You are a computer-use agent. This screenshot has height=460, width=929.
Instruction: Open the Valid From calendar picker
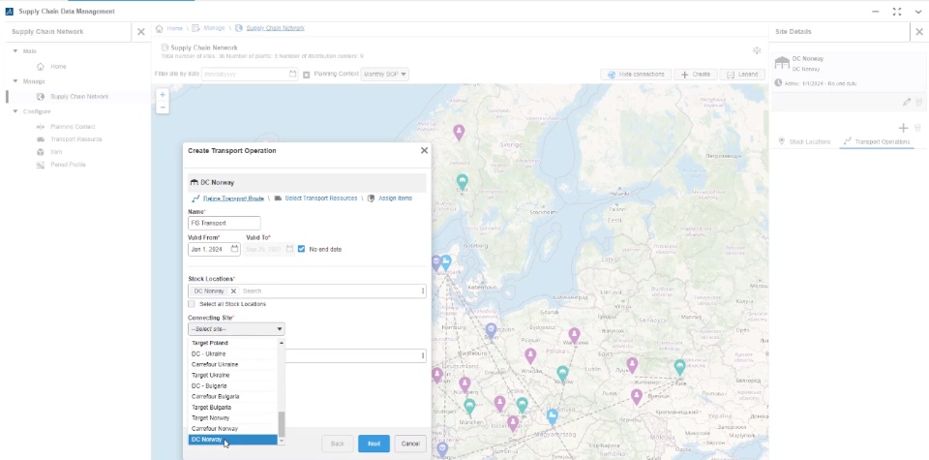[x=234, y=249]
